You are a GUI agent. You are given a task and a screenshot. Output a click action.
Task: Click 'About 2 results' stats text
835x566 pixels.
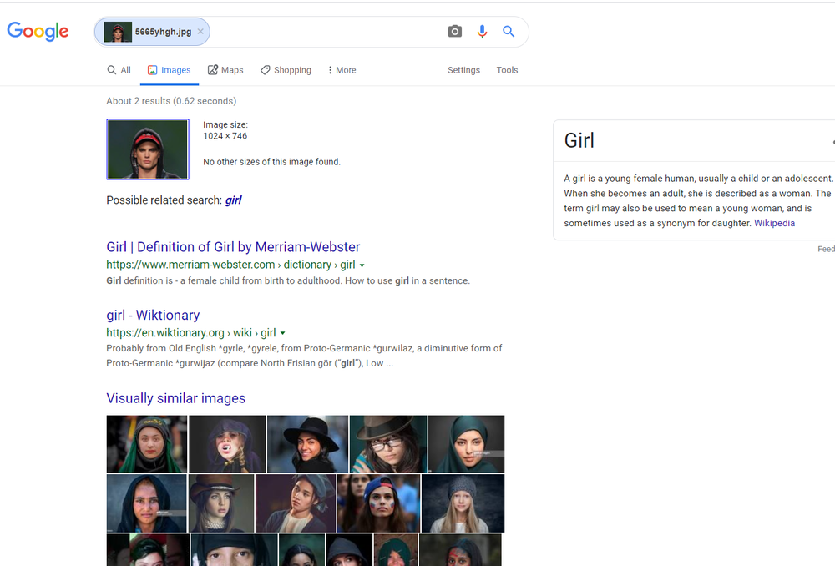(x=171, y=101)
